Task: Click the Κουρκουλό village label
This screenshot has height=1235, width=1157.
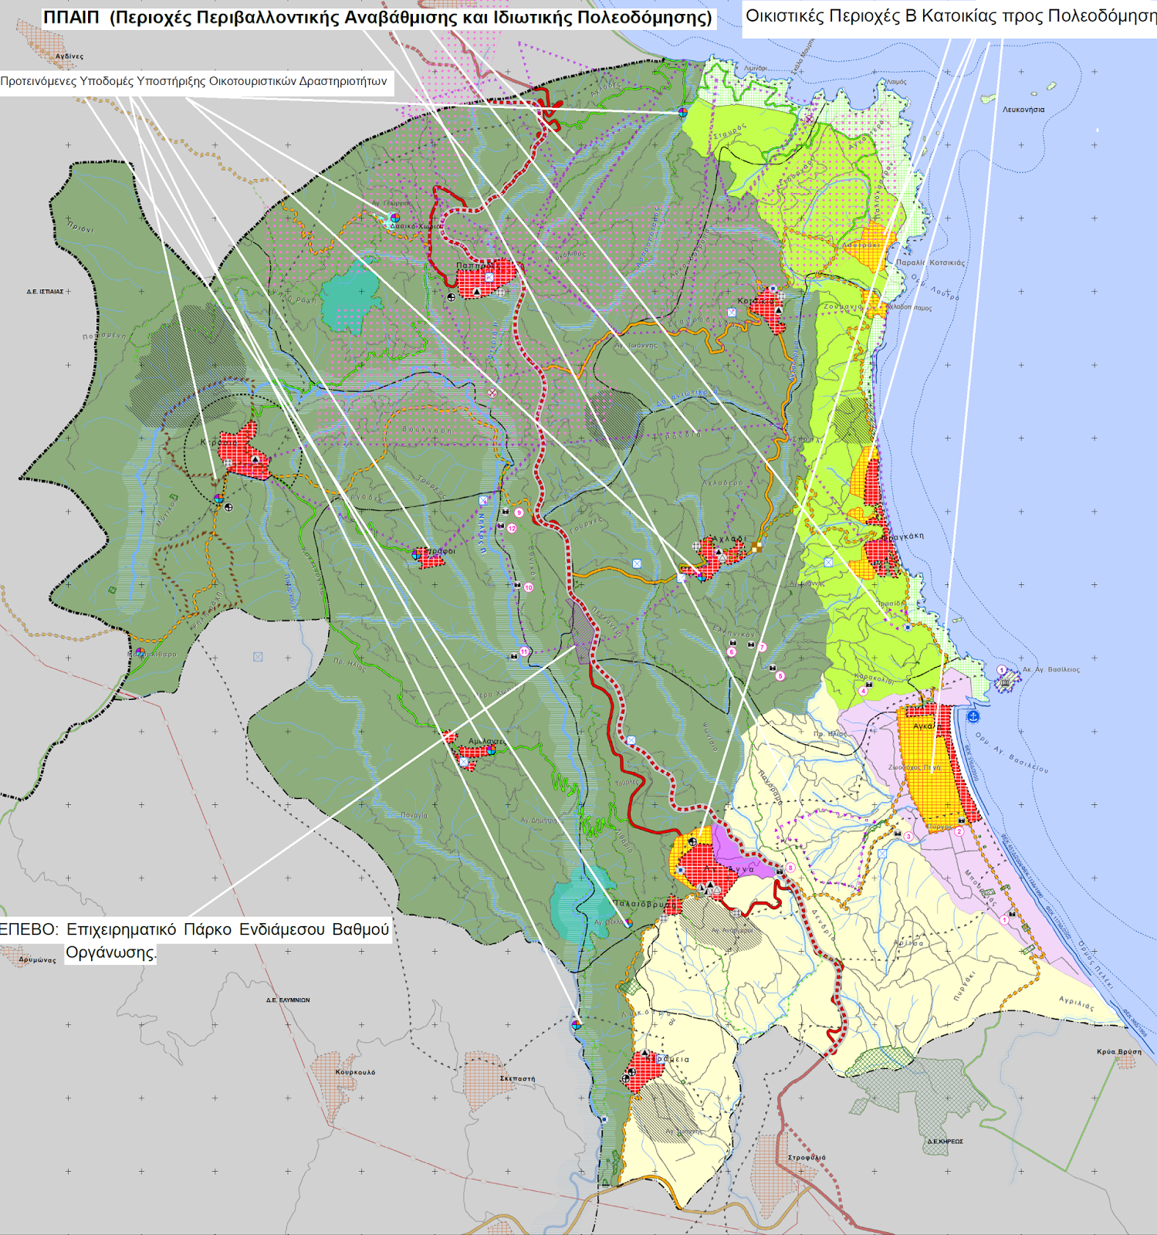Action: click(x=355, y=1072)
